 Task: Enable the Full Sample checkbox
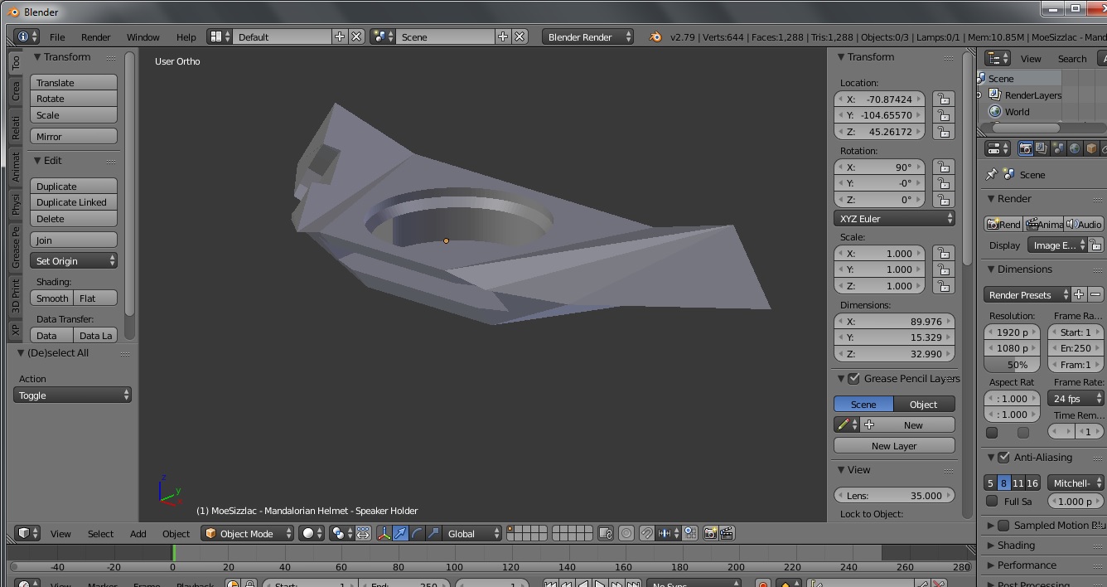pos(992,501)
